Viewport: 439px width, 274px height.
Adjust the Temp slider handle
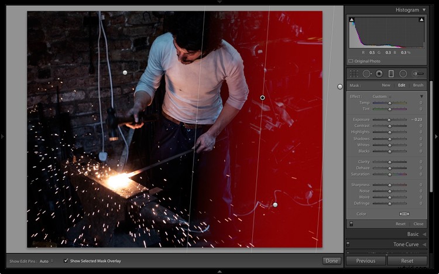click(389, 103)
